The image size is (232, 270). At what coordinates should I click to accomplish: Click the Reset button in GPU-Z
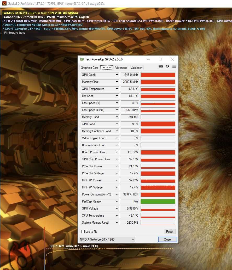(170, 232)
